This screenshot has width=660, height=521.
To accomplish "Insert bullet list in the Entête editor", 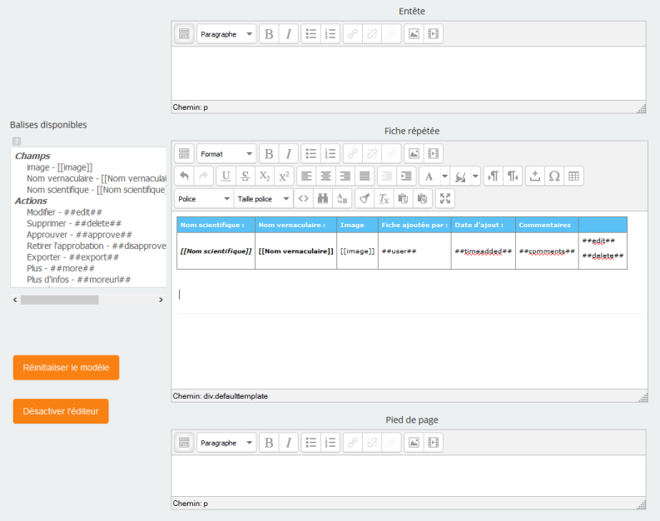I will [x=311, y=33].
